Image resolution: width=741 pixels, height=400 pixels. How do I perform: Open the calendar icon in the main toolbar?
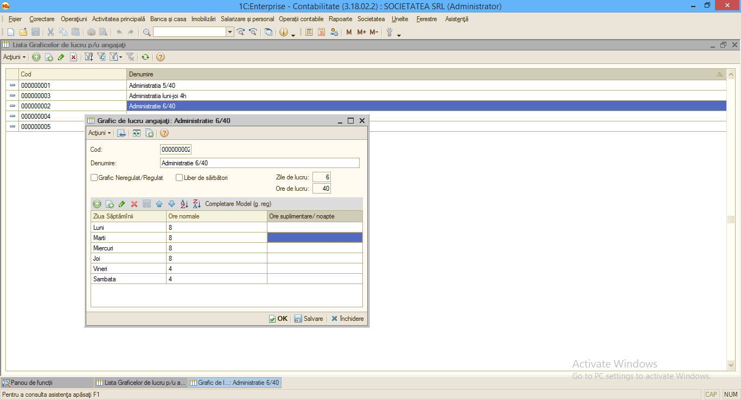tap(321, 32)
